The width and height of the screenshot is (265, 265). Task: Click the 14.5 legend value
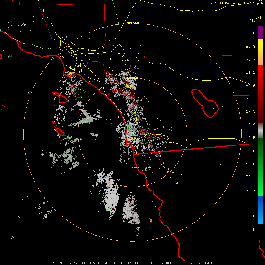point(251,112)
